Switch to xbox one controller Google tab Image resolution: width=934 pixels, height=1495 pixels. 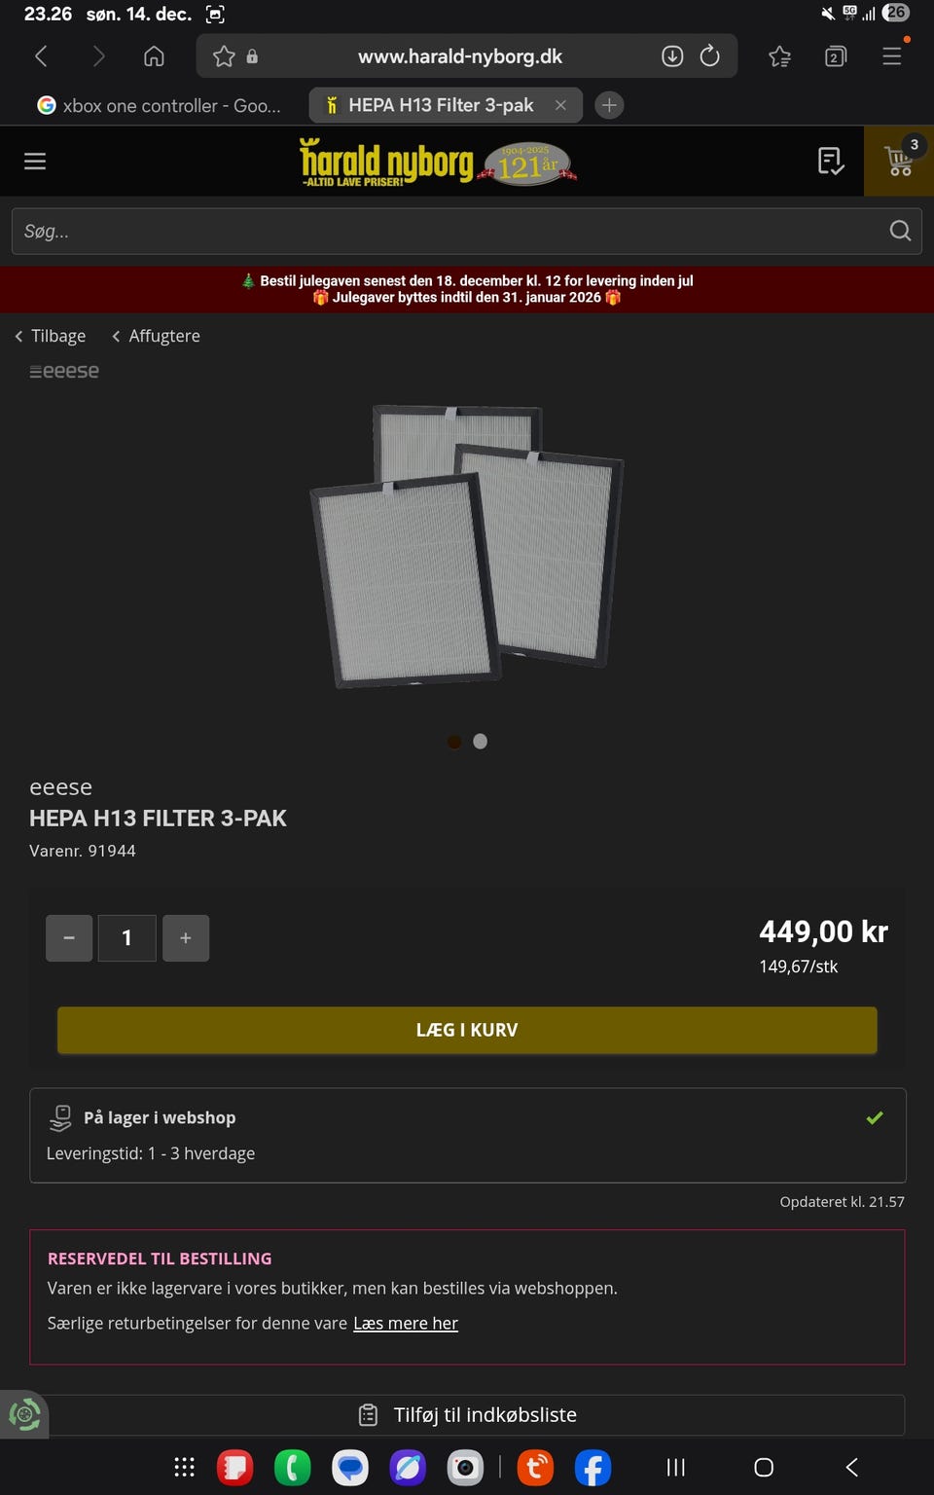coord(159,105)
